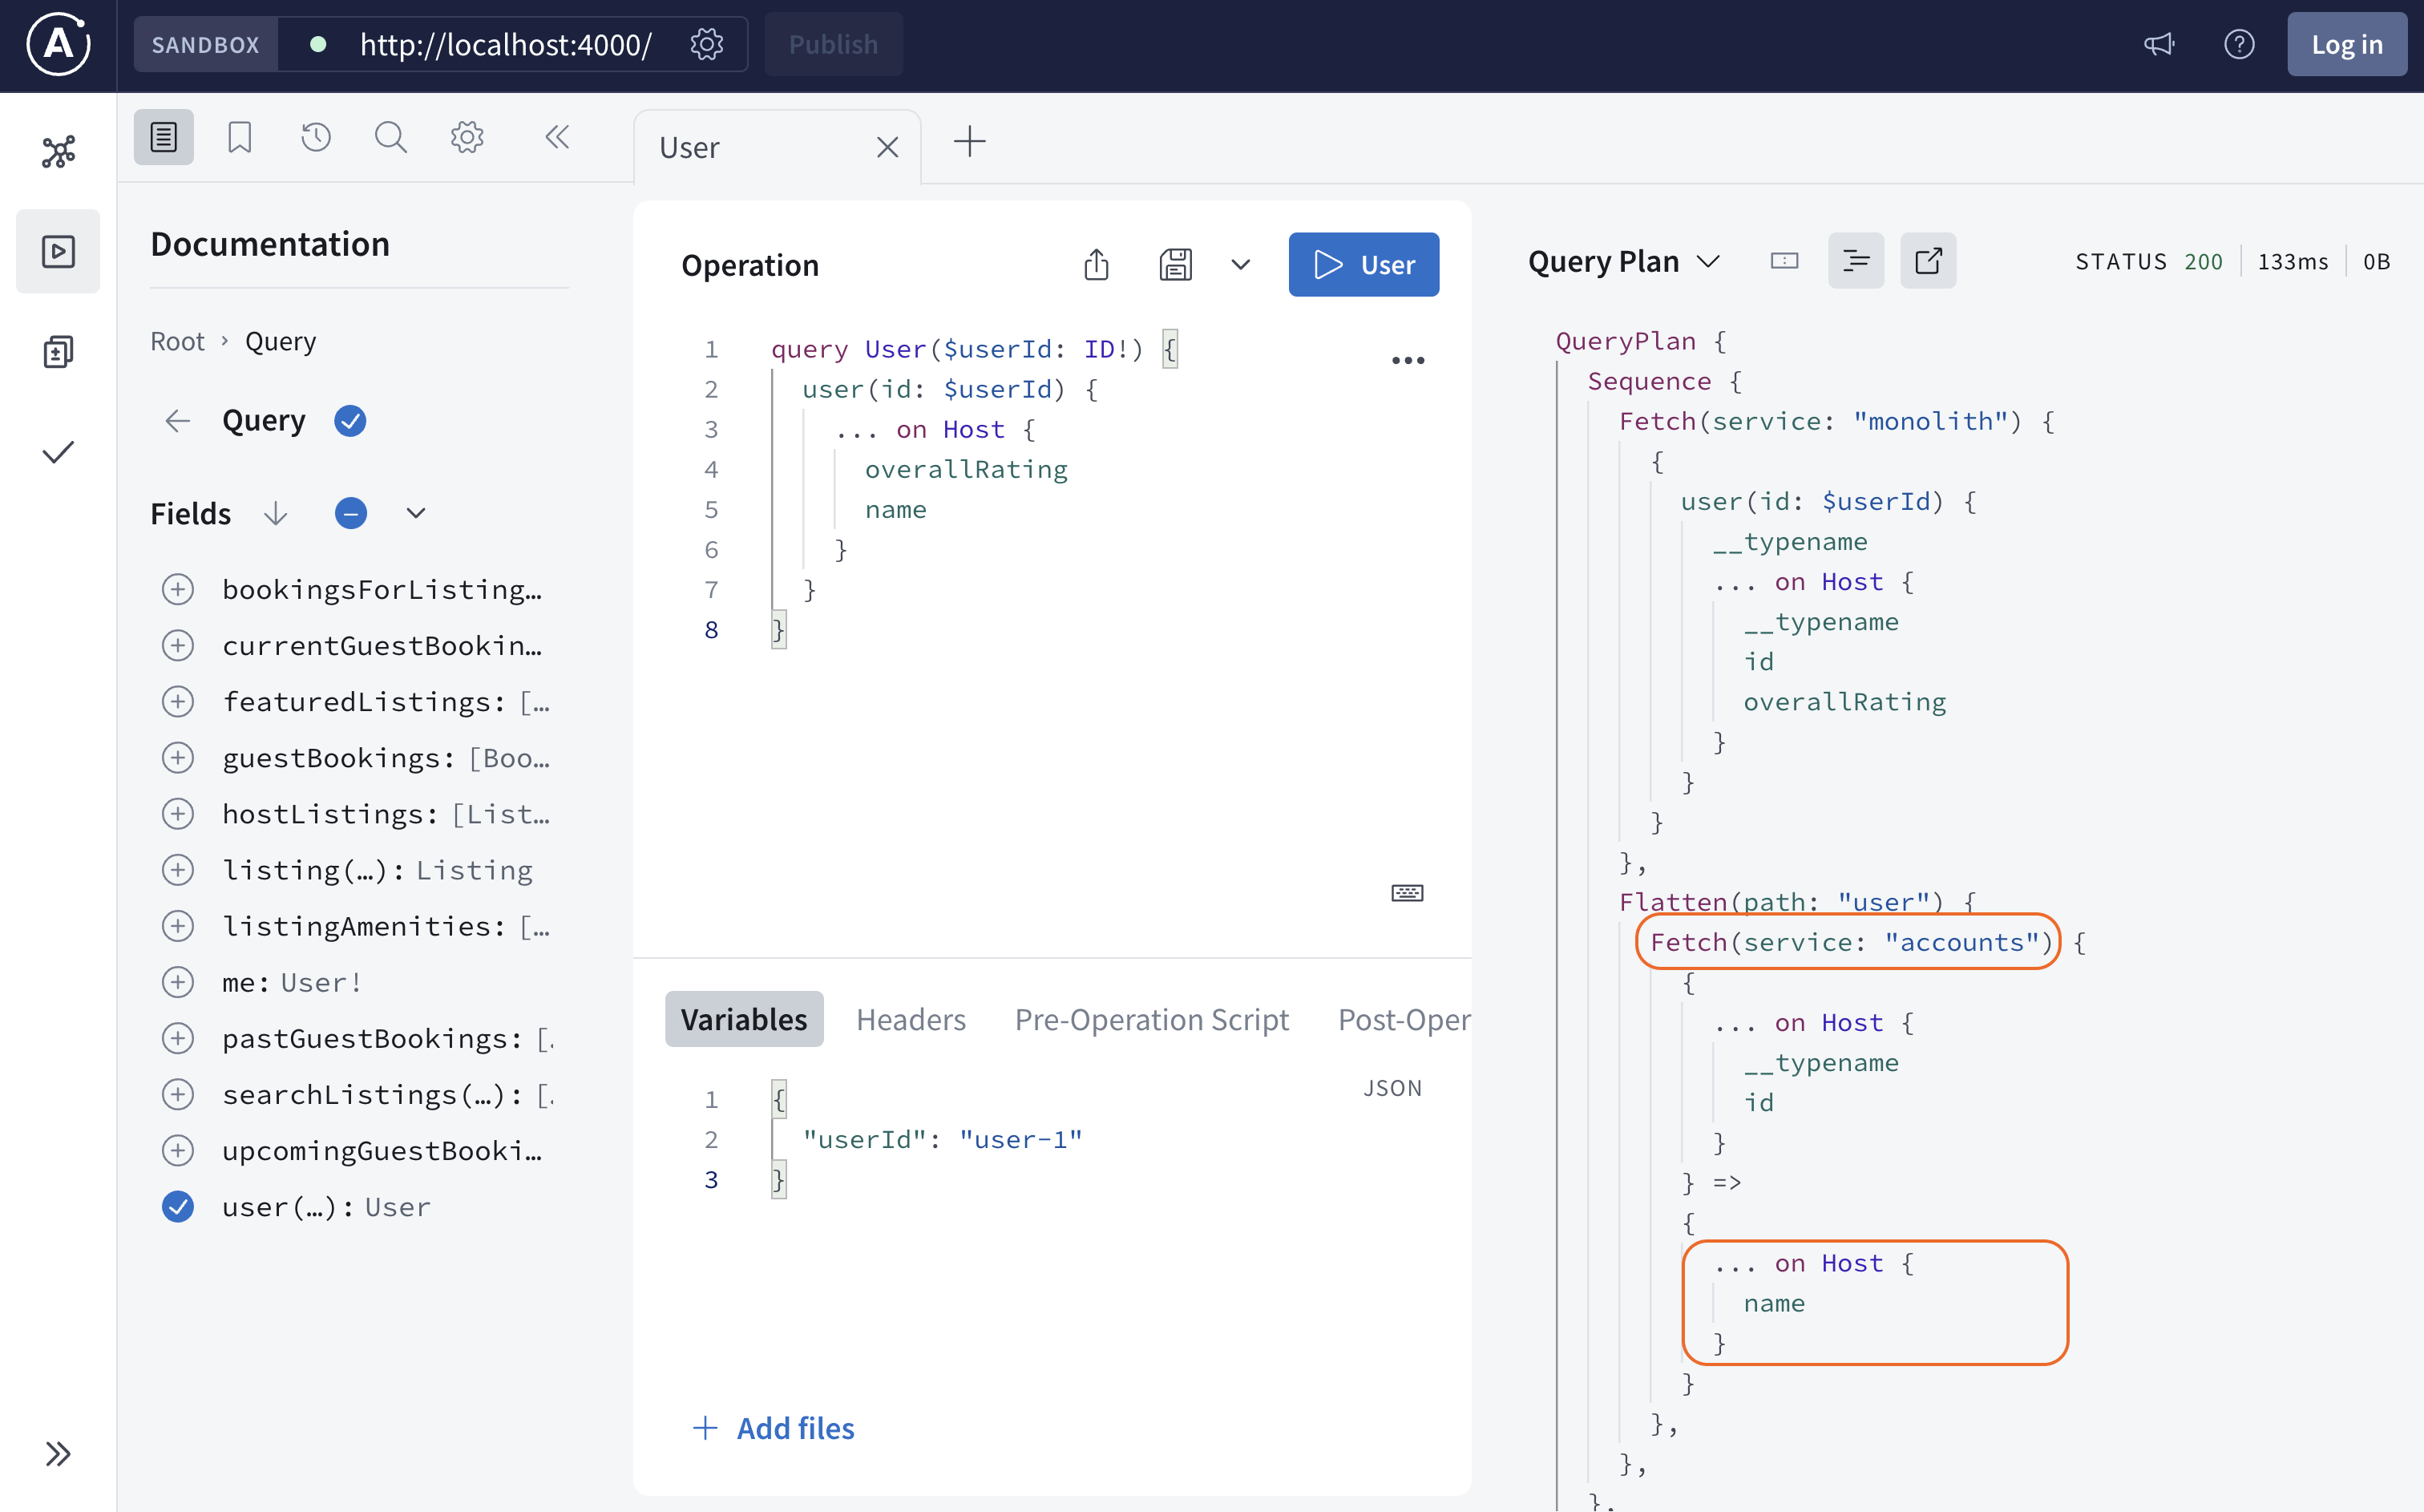Screen dimensions: 2424x1512
Task: Open the connection settings gear beside URL
Action: click(707, 44)
